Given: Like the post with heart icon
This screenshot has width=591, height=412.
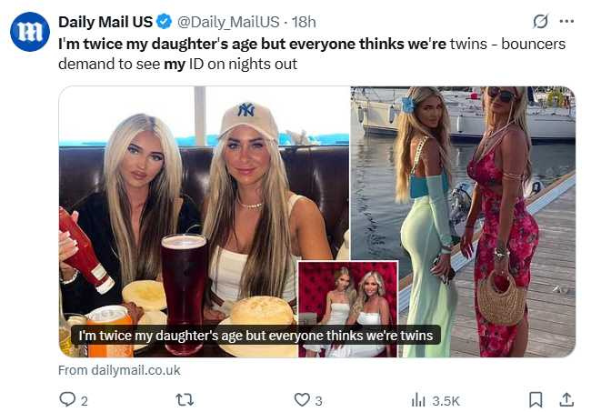Looking at the screenshot, I should 302,399.
